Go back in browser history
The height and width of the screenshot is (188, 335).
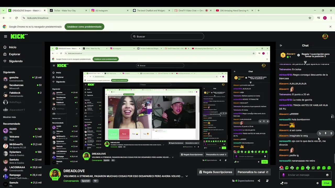tap(4, 18)
